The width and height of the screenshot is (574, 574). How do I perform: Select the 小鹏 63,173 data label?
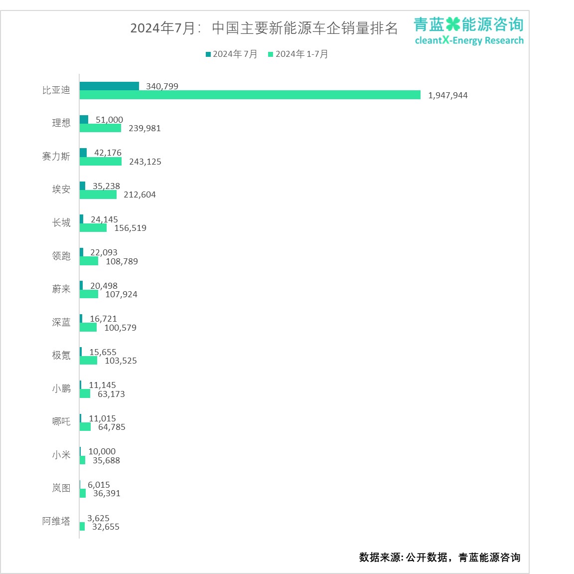[111, 394]
